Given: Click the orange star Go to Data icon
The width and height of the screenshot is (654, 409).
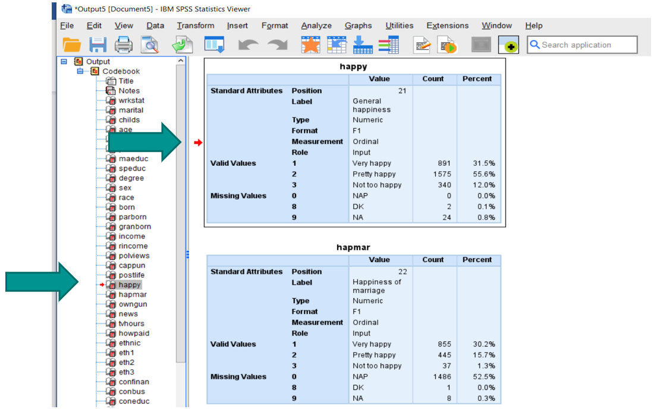Looking at the screenshot, I should 311,45.
